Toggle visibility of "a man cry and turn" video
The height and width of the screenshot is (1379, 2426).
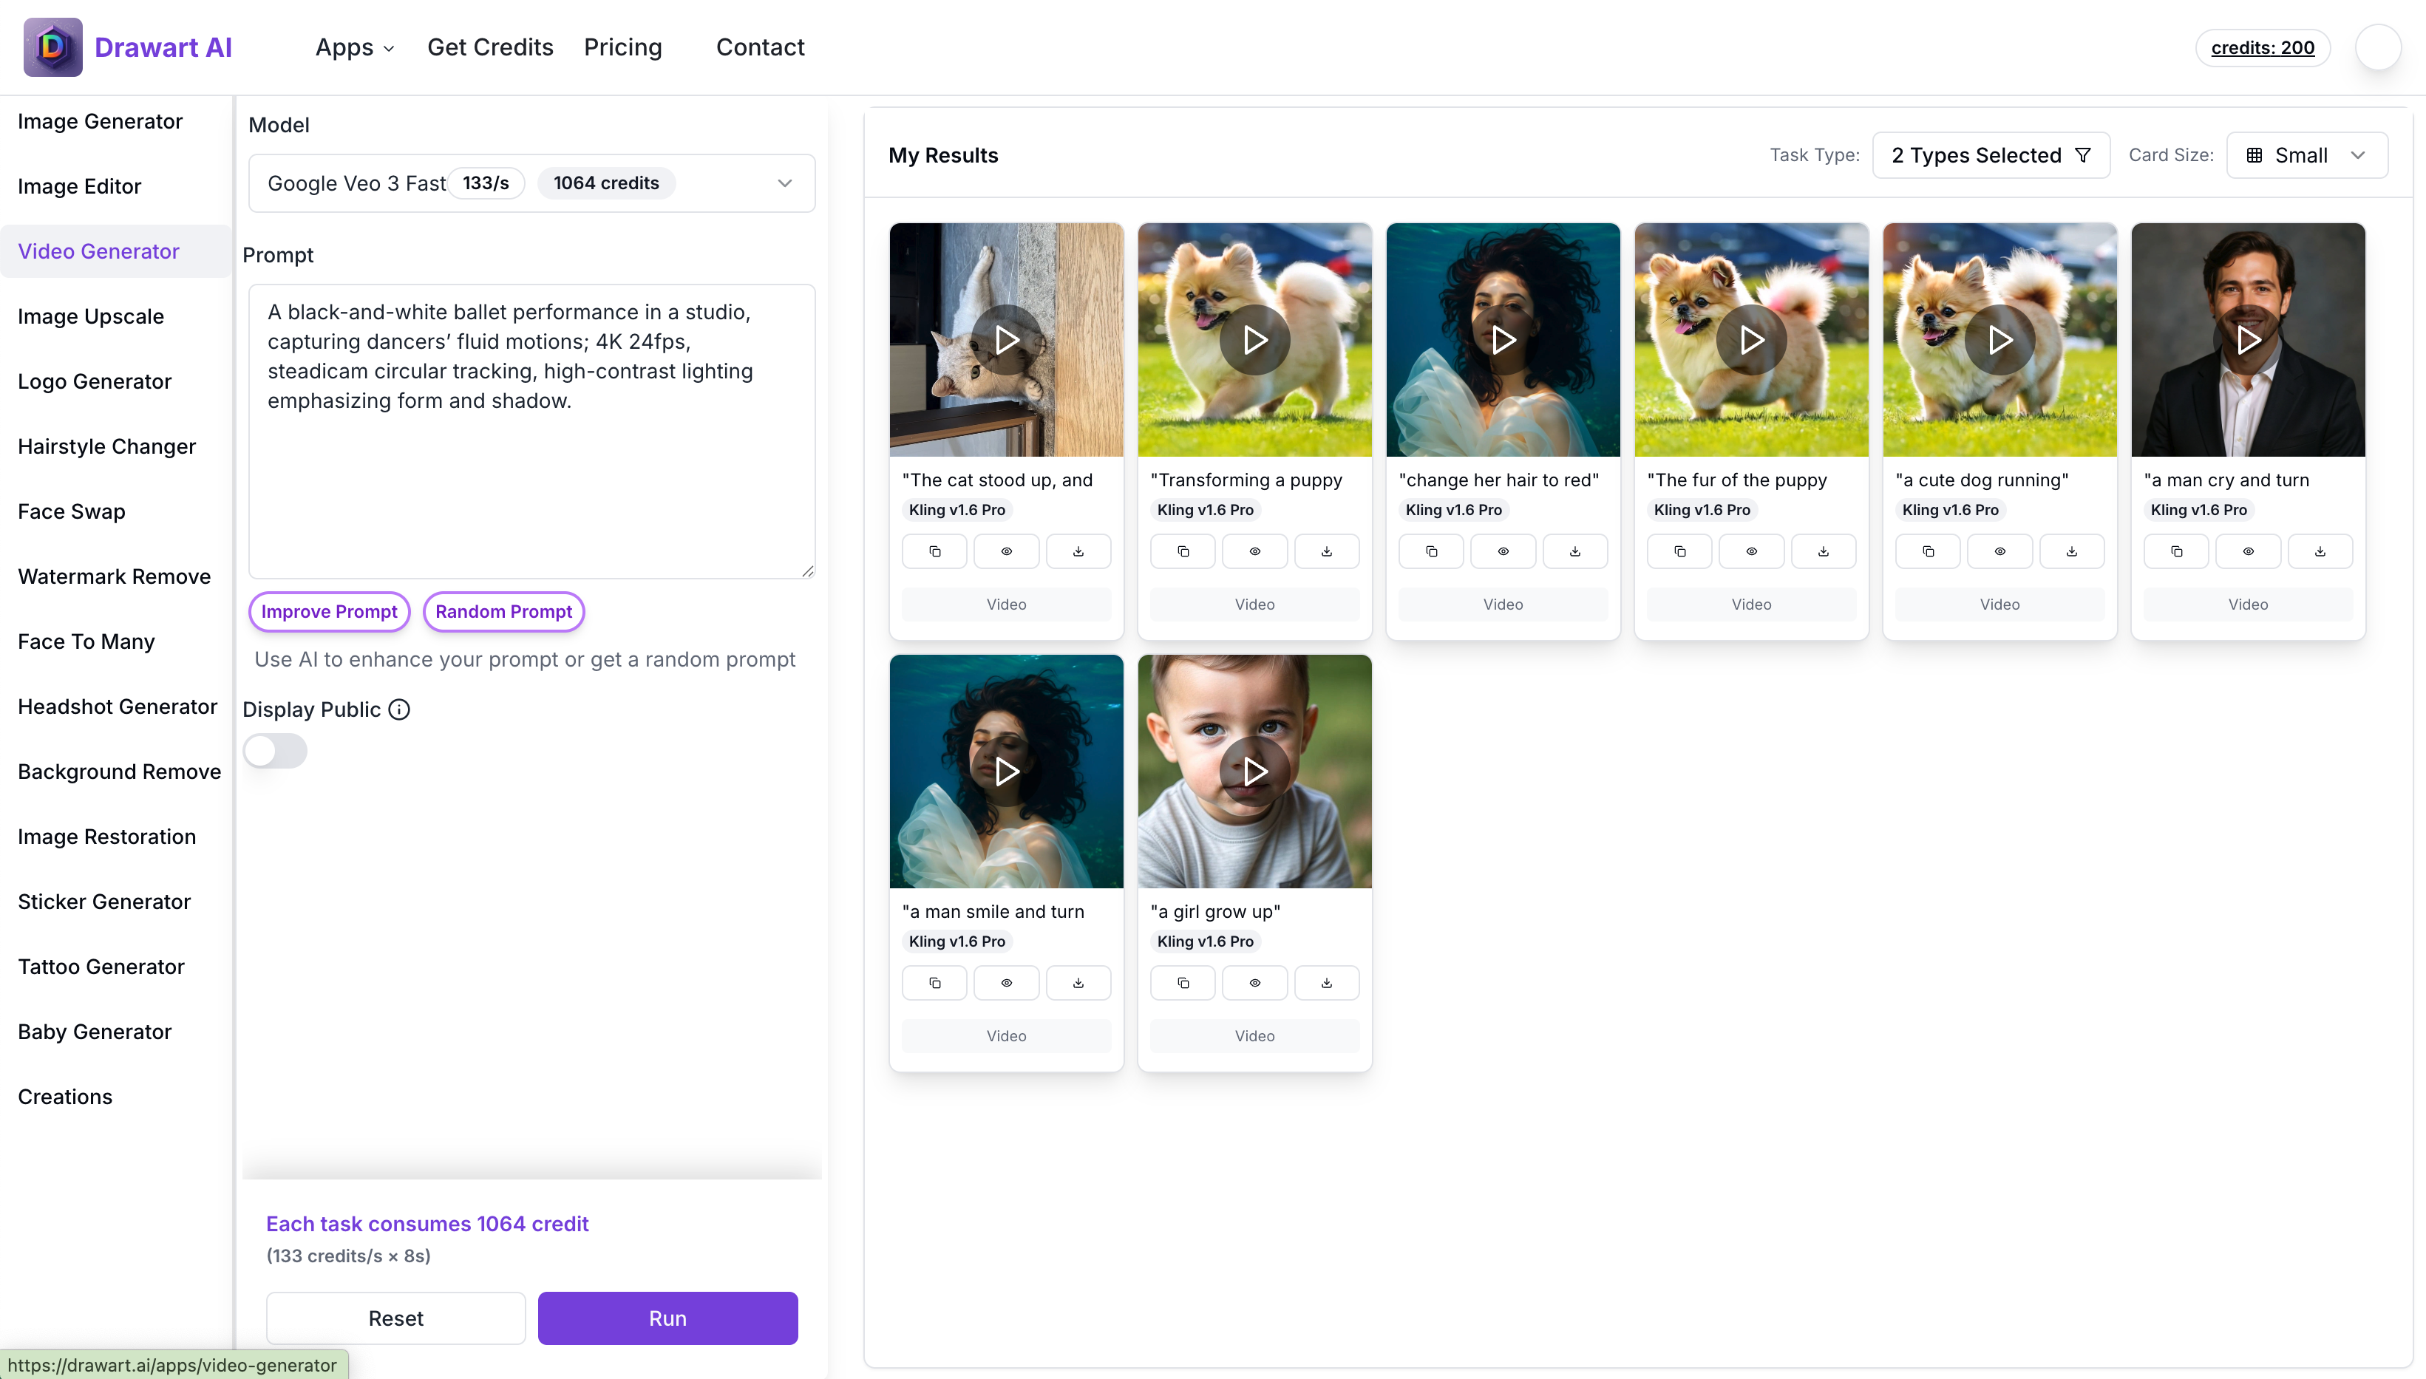(2247, 551)
